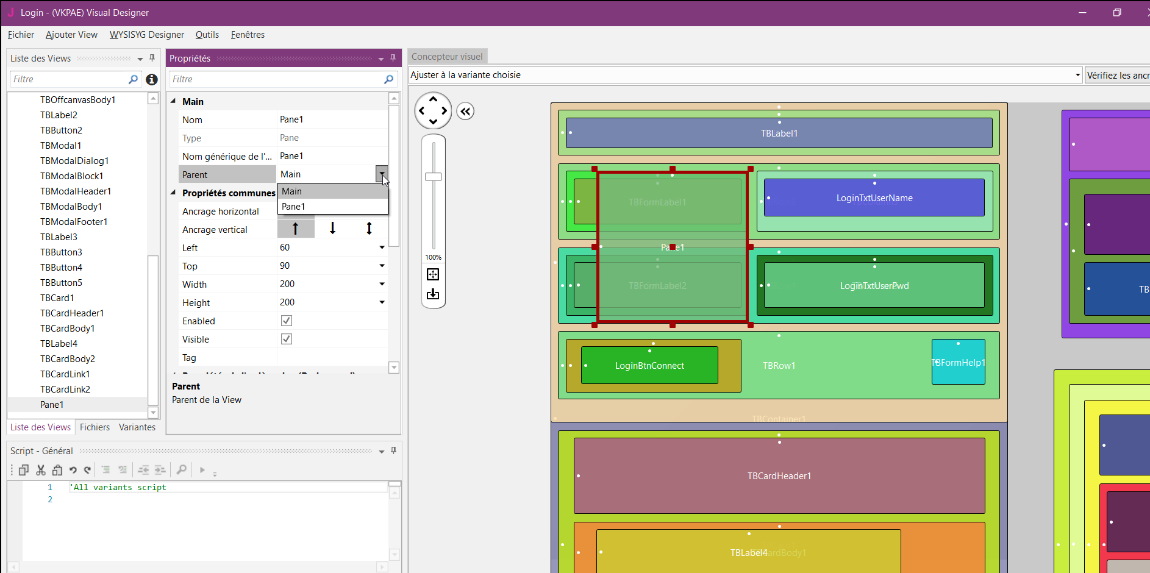Screen dimensions: 1150x573
Task: Pan designer left with the left arrow
Action: pyautogui.click(x=422, y=111)
